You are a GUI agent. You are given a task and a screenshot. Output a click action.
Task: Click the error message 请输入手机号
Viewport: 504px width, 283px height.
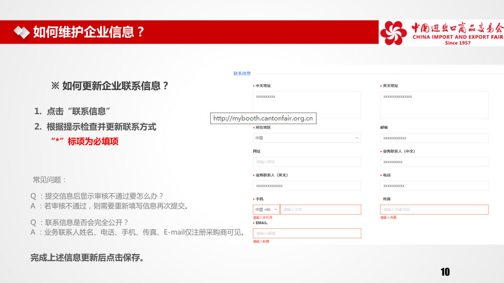point(263,217)
